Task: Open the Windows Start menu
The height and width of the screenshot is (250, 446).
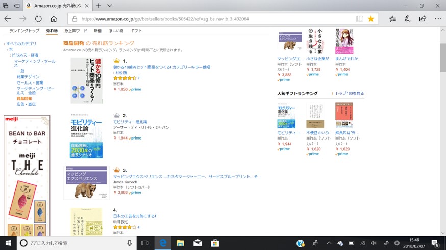Action: 8,243
